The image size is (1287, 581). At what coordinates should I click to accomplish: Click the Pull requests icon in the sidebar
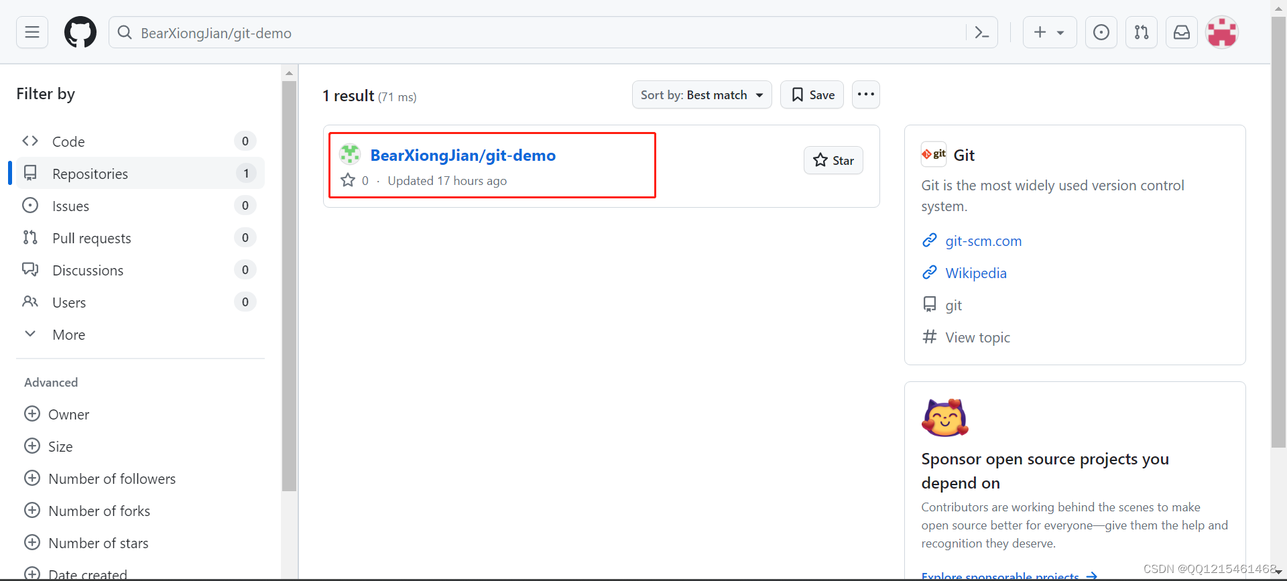click(30, 237)
